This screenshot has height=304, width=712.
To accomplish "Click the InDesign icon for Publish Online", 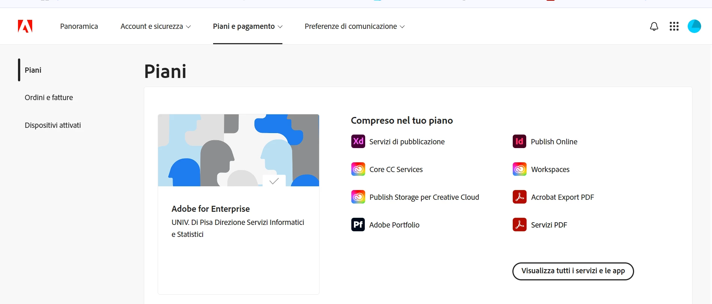I will (519, 141).
